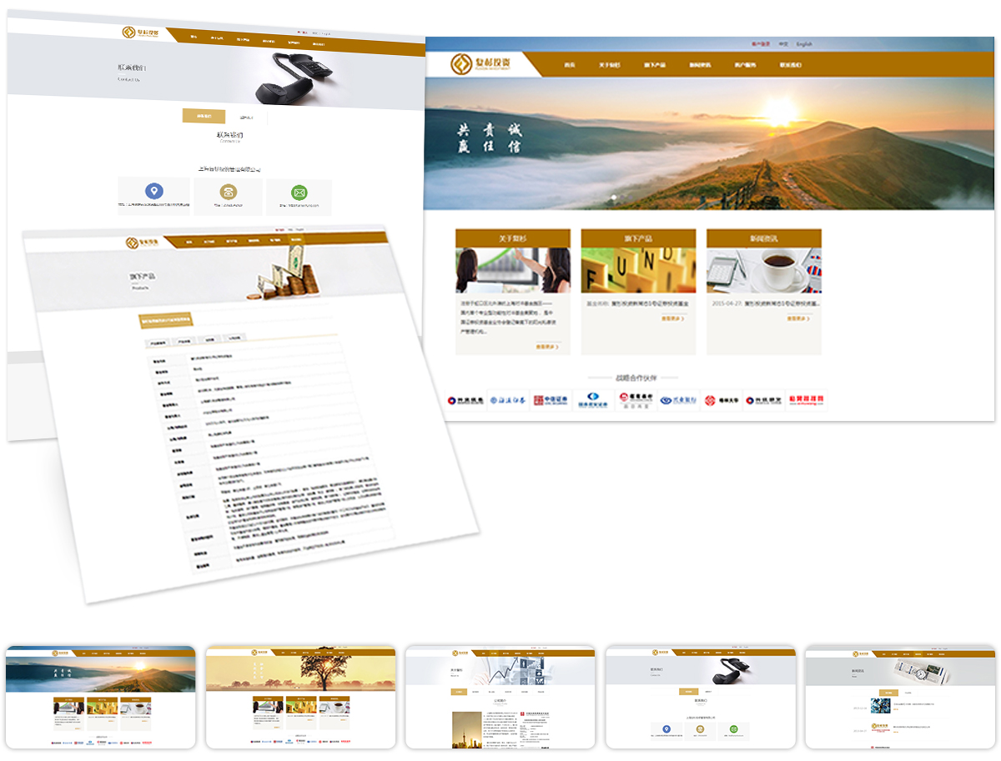This screenshot has width=1001, height=761.
Task: Open the contact page thumbnail with phone
Action: [x=700, y=696]
